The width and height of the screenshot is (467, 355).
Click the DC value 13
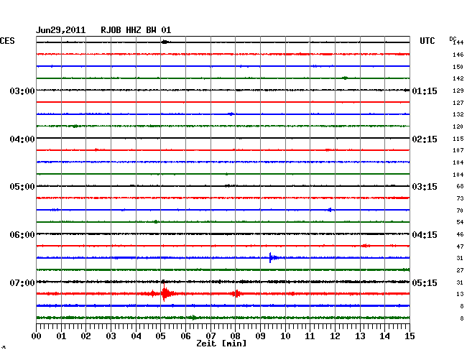click(460, 294)
